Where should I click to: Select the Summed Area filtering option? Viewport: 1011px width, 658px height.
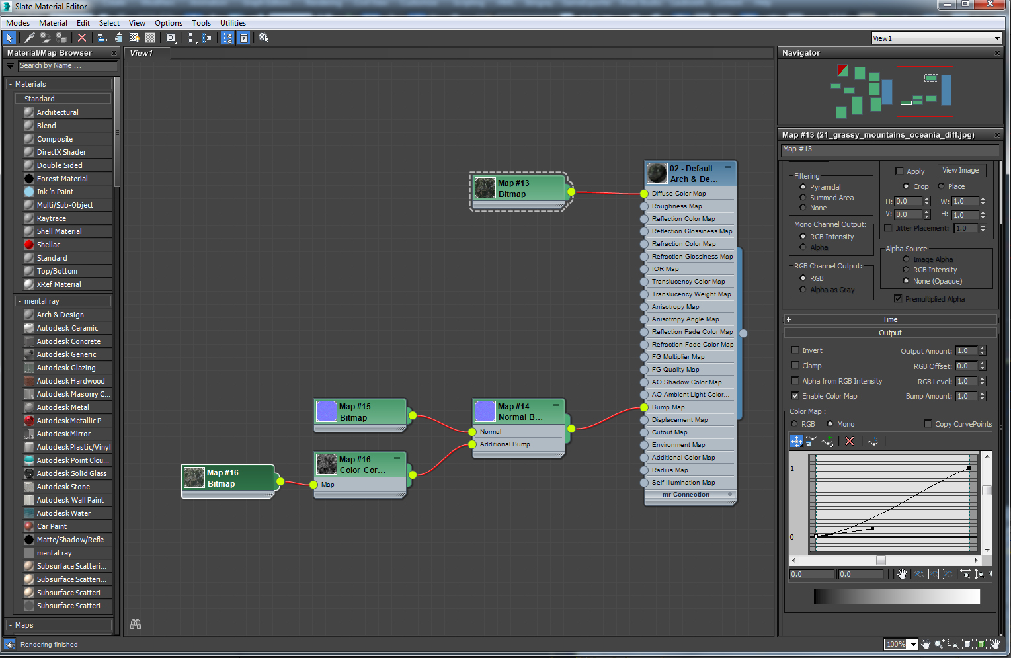coord(803,198)
